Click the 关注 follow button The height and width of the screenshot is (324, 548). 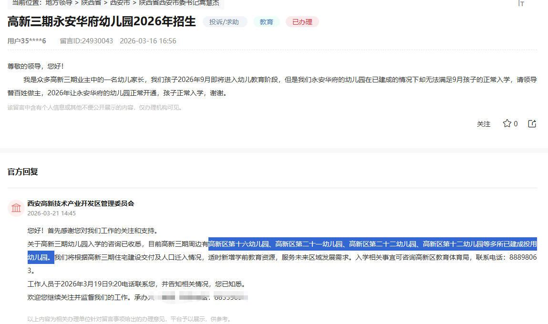pyautogui.click(x=484, y=124)
